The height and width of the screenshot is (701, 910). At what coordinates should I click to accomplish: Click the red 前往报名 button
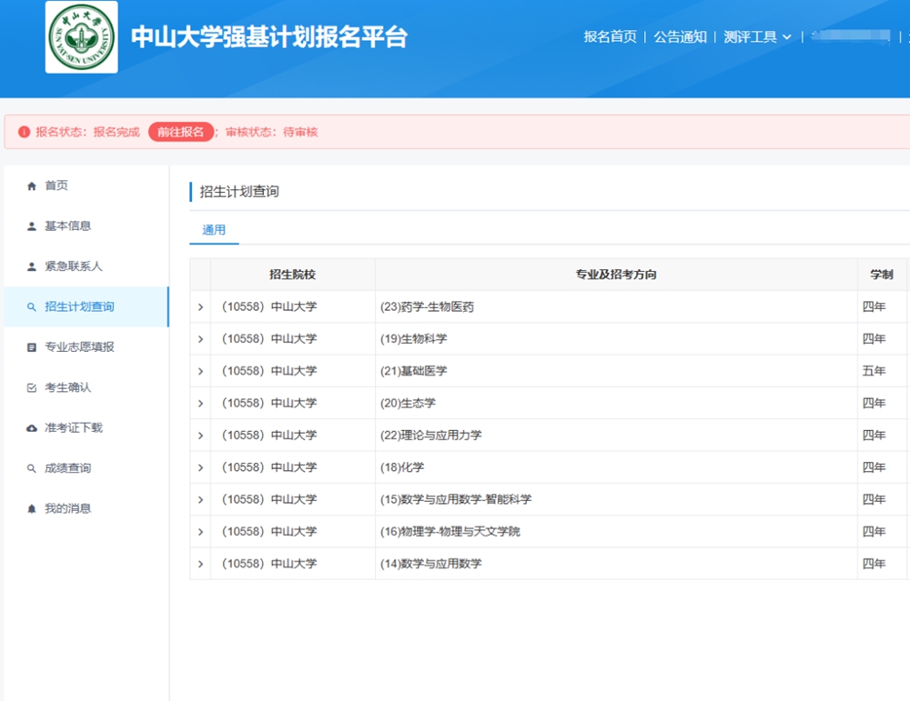tap(181, 132)
